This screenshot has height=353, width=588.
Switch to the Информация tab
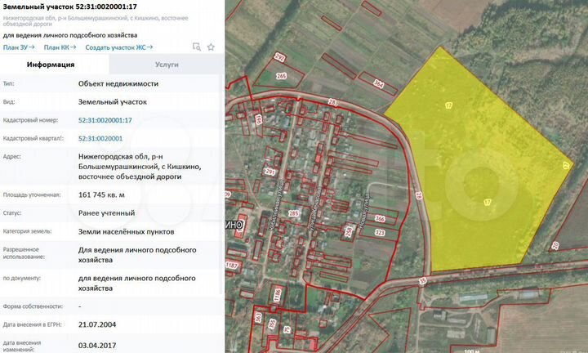[x=51, y=65]
